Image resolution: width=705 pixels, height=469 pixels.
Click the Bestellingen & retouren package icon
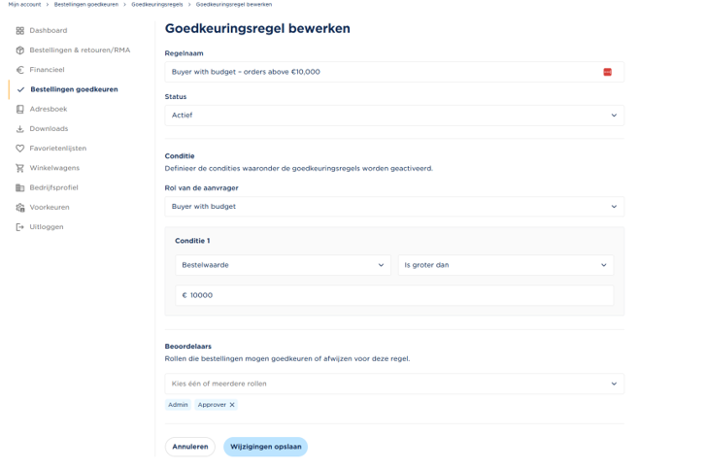coord(19,50)
